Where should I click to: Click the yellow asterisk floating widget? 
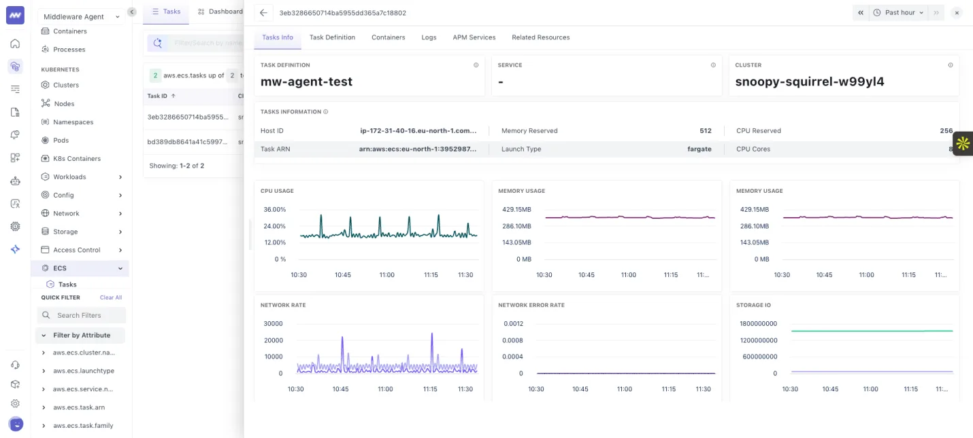[x=963, y=143]
